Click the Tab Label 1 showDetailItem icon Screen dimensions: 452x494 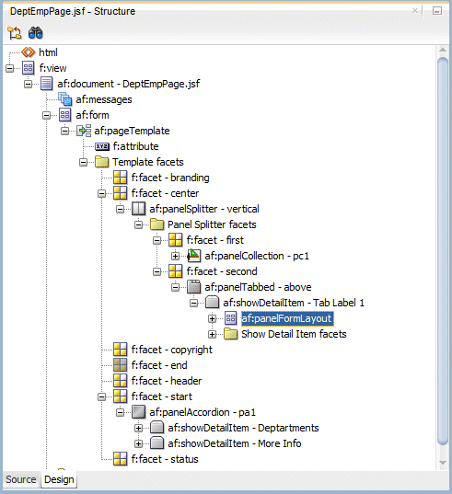pyautogui.click(x=212, y=303)
